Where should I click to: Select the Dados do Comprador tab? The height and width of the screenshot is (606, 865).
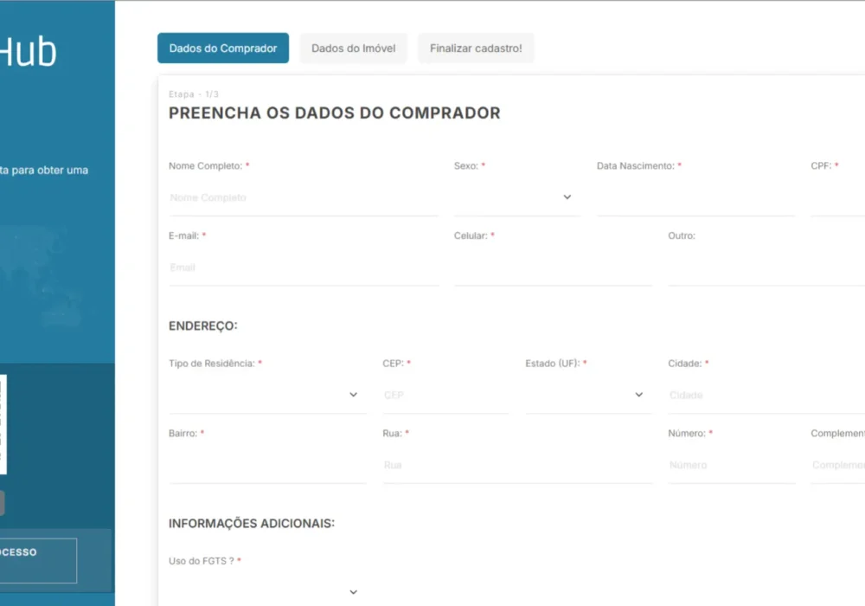coord(222,48)
